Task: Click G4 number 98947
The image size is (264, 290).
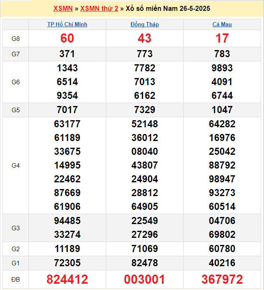Action: click(222, 179)
